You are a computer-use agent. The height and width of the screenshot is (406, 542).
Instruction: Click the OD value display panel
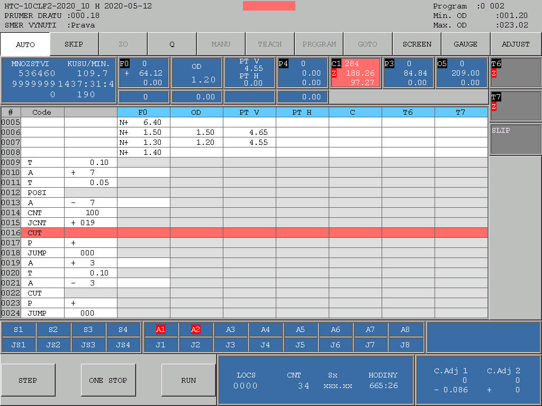coord(196,73)
